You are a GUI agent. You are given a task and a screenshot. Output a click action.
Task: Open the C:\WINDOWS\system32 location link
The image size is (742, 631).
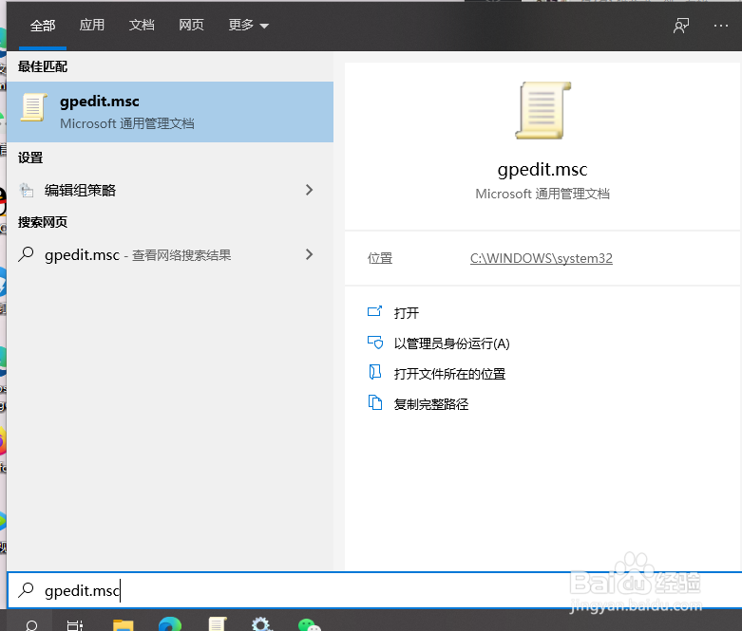point(541,258)
